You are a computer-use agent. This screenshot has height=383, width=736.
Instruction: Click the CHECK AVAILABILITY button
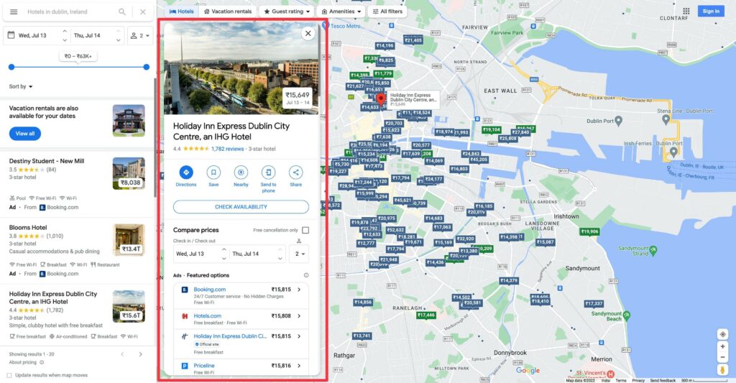tap(241, 207)
